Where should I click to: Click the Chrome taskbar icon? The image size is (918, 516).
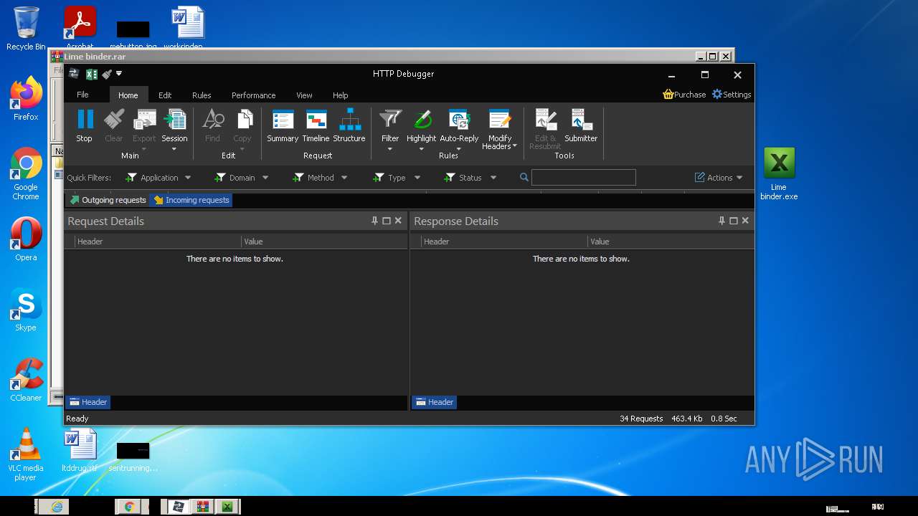click(x=130, y=507)
